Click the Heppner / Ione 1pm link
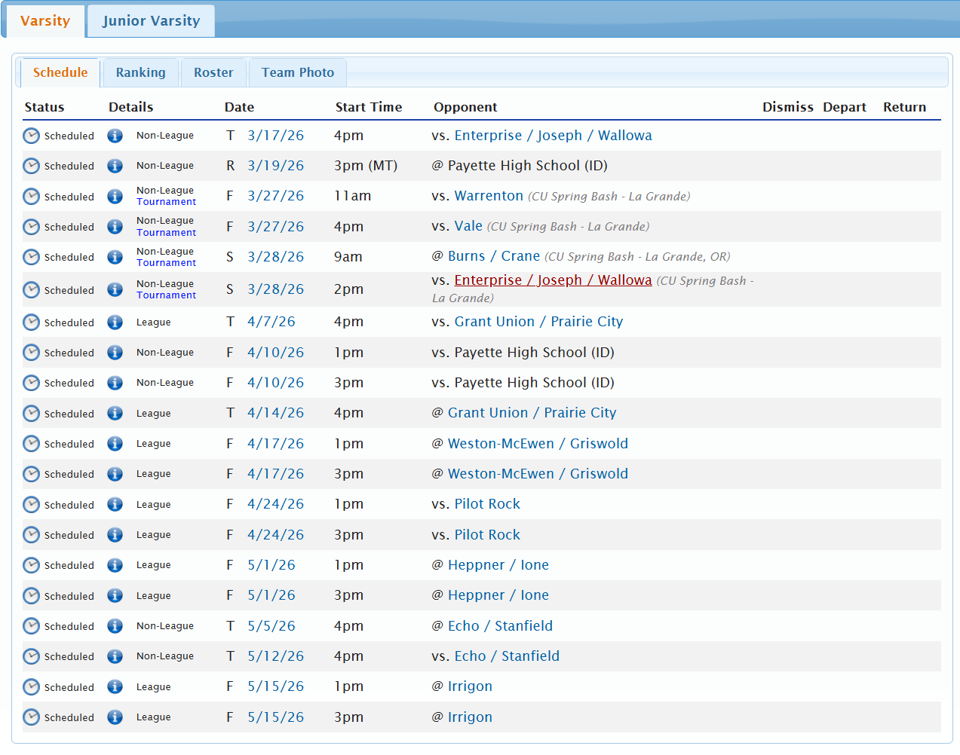The image size is (960, 755). click(498, 565)
